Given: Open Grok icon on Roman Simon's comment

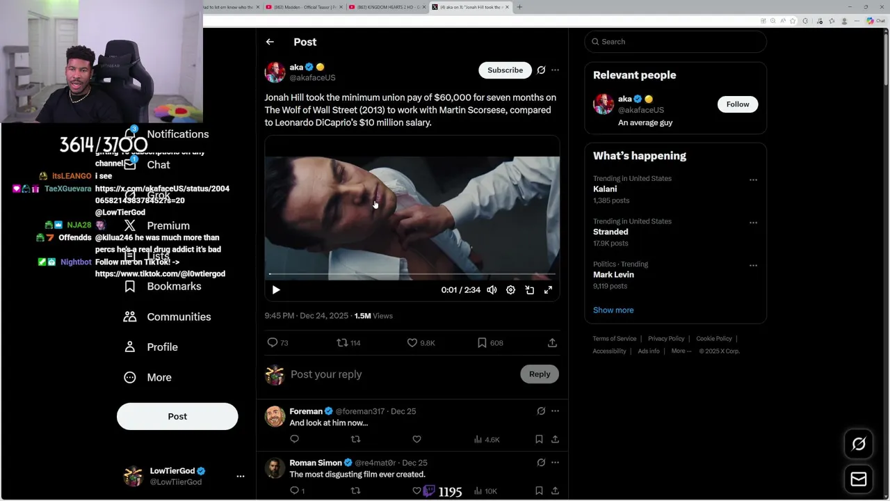Looking at the screenshot, I should click(x=541, y=463).
